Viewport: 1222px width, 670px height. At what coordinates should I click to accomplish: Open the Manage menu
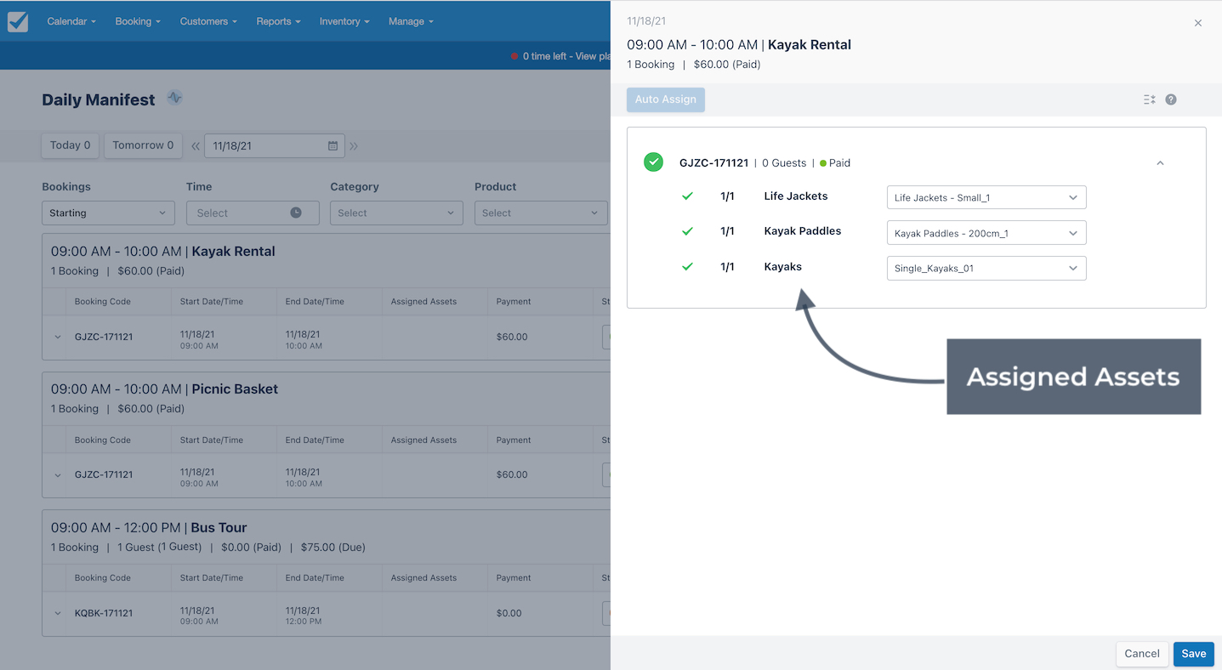pyautogui.click(x=411, y=21)
